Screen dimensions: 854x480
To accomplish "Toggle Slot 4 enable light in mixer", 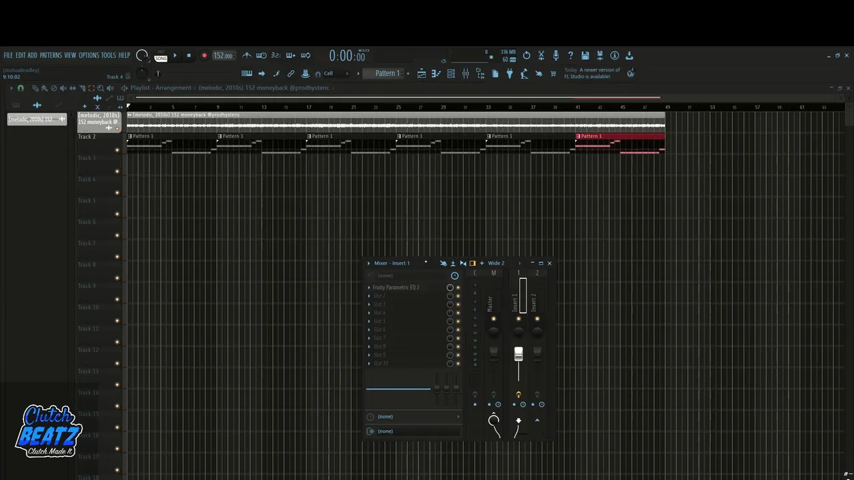I will click(458, 313).
